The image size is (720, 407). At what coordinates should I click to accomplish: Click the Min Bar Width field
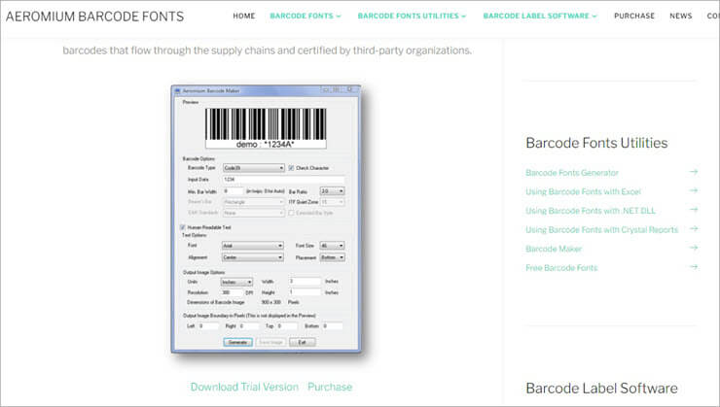(234, 190)
